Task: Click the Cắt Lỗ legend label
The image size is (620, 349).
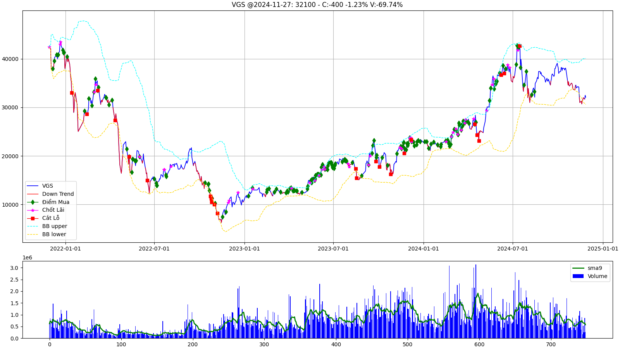Action: pos(51,218)
